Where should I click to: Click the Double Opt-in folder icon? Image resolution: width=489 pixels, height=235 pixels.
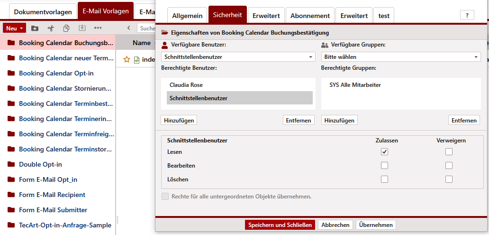click(11, 164)
